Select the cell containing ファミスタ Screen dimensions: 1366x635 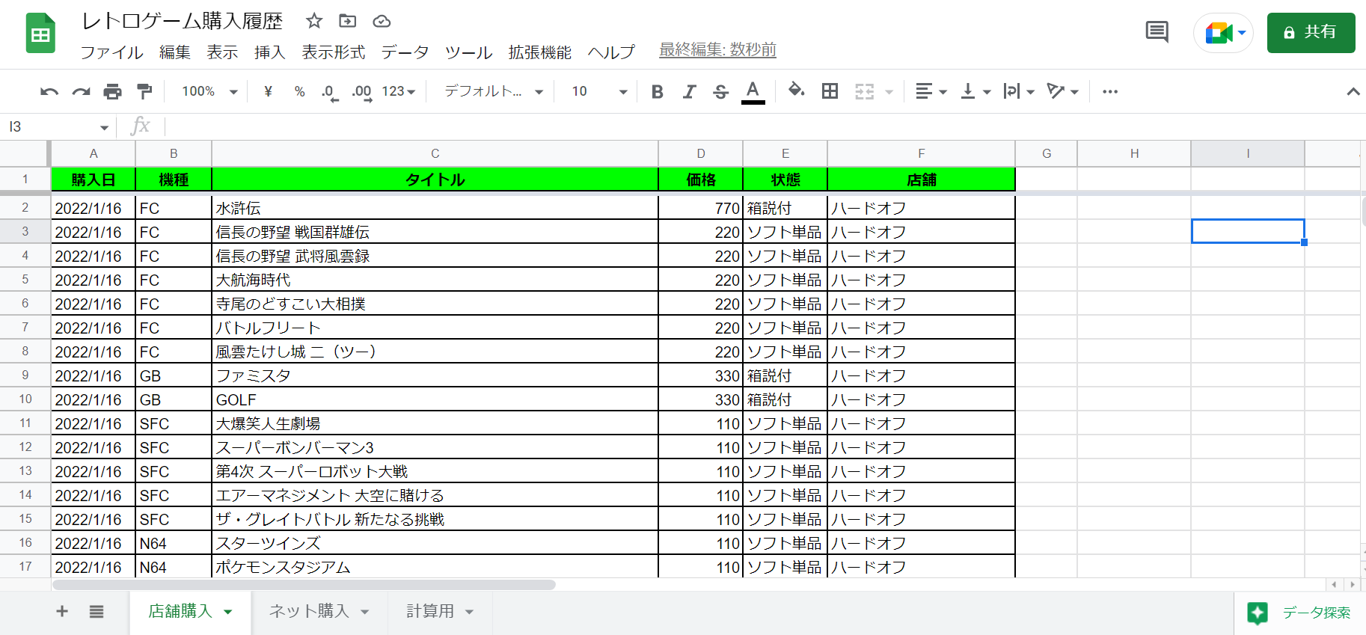[x=435, y=375]
